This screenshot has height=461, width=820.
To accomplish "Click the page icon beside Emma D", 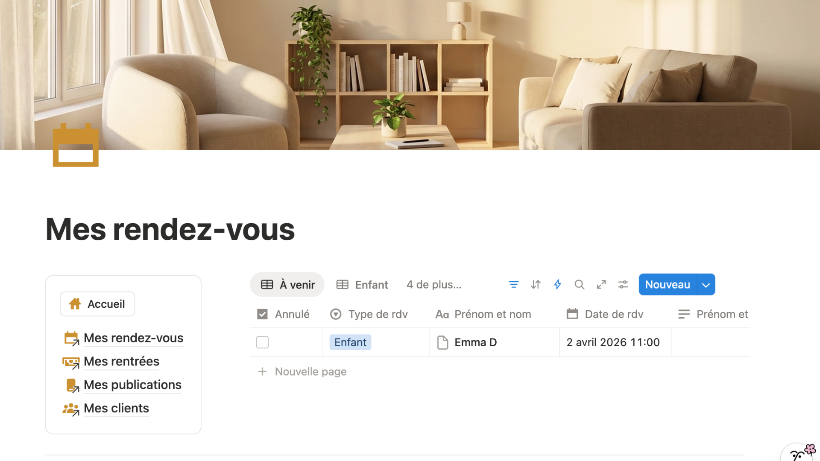I will point(442,342).
